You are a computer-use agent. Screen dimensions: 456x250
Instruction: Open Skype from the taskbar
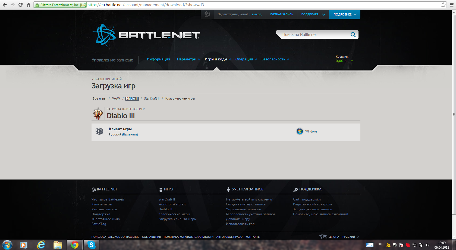click(92, 245)
